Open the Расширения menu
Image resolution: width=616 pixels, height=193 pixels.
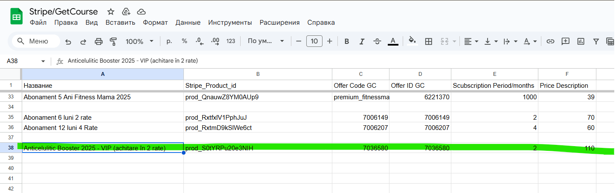point(279,23)
